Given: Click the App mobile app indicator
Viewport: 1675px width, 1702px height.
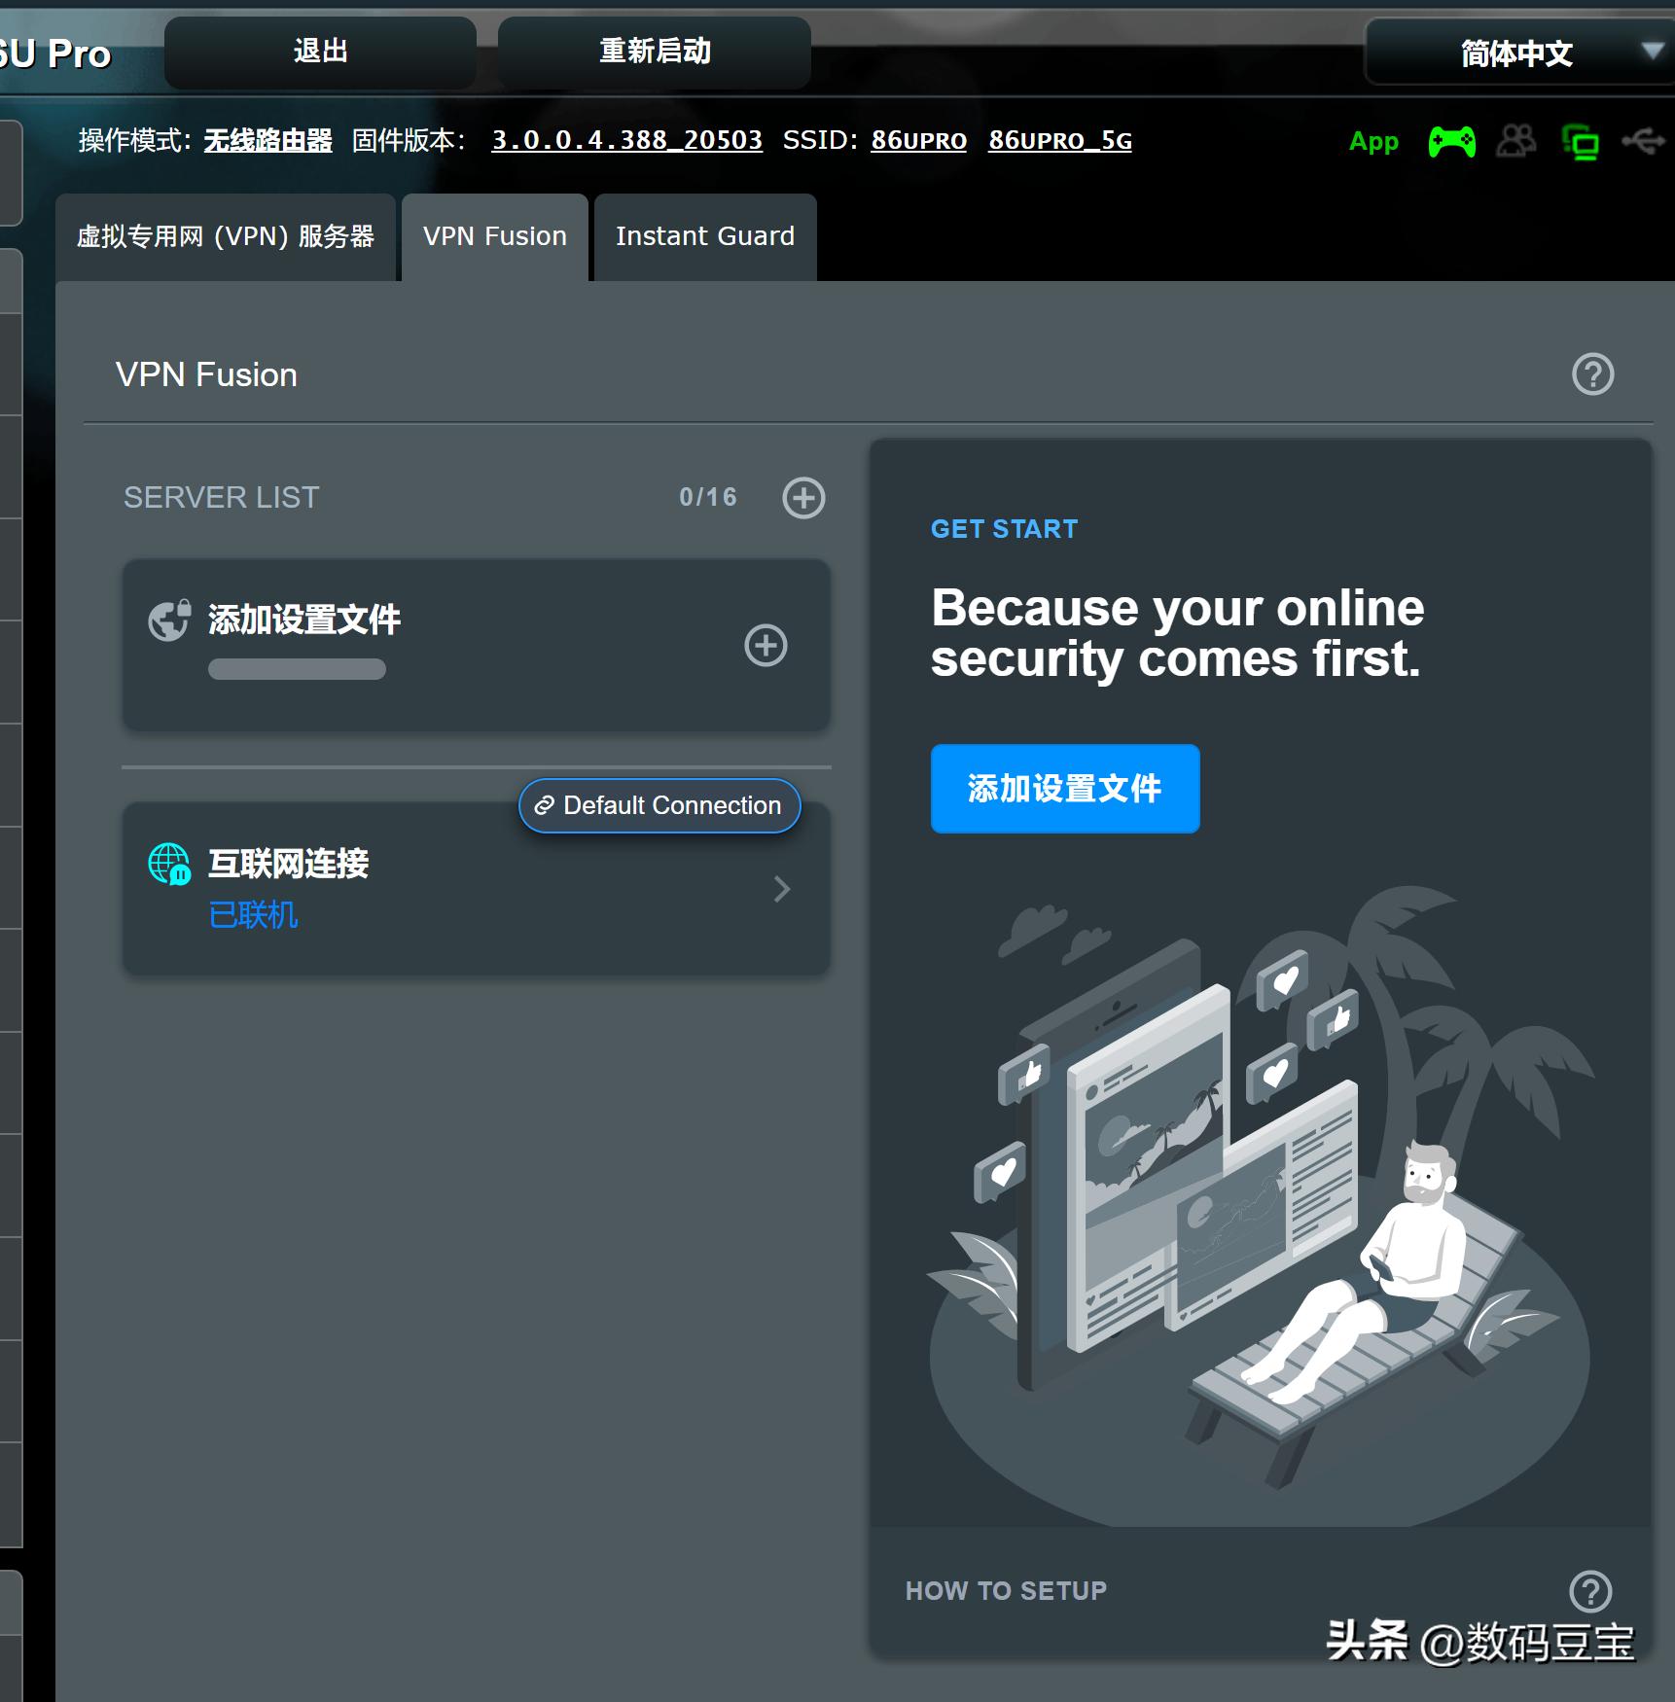Looking at the screenshot, I should coord(1373,141).
